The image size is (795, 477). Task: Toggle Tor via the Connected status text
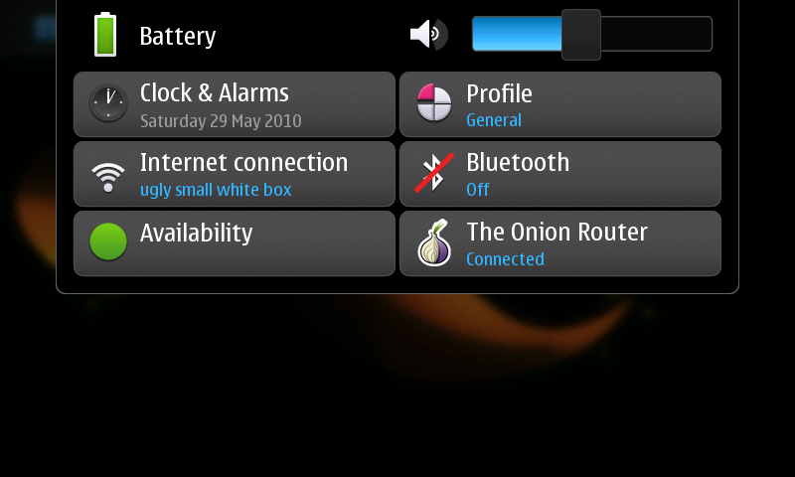pos(505,259)
